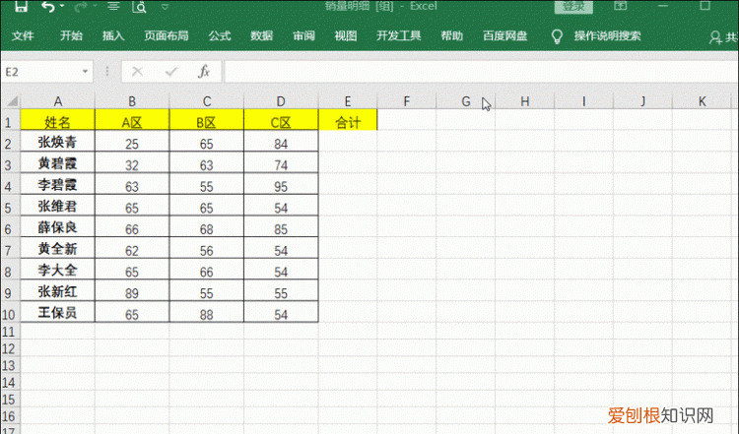Screen dimensions: 739x434
Task: Click inside the formula bar input area
Action: pos(481,72)
